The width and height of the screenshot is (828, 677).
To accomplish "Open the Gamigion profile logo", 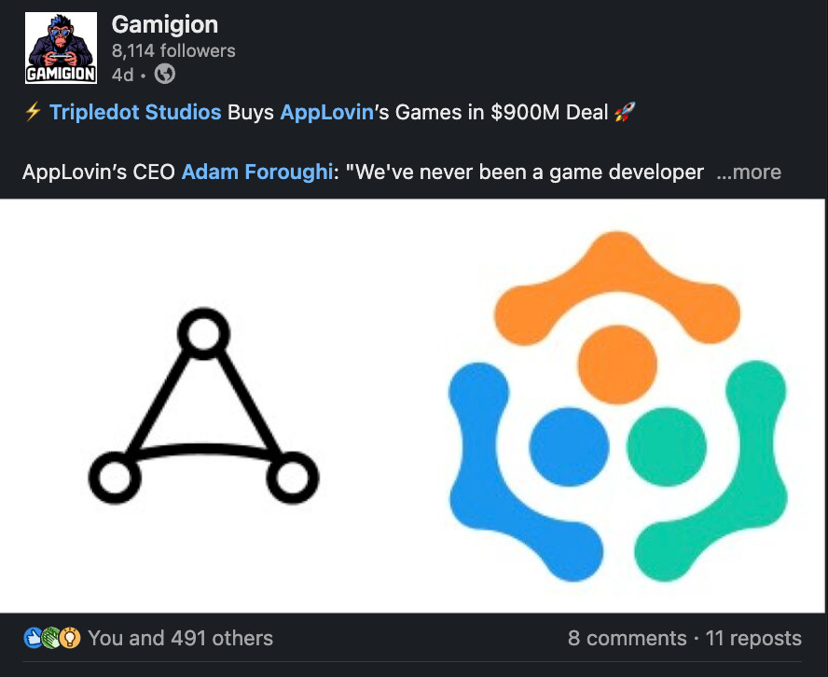I will tap(61, 48).
